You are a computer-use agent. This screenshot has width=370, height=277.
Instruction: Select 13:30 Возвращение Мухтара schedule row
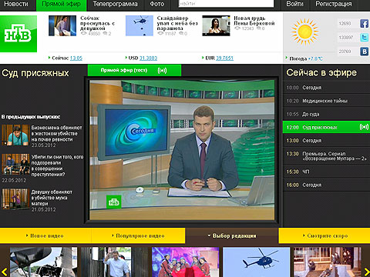point(326,156)
